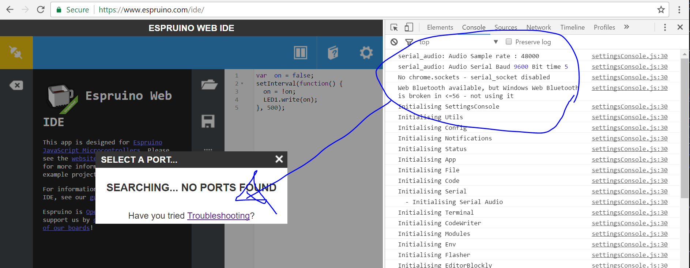Switch to the Elements tab
Screen dimensions: 690x268
click(x=440, y=27)
